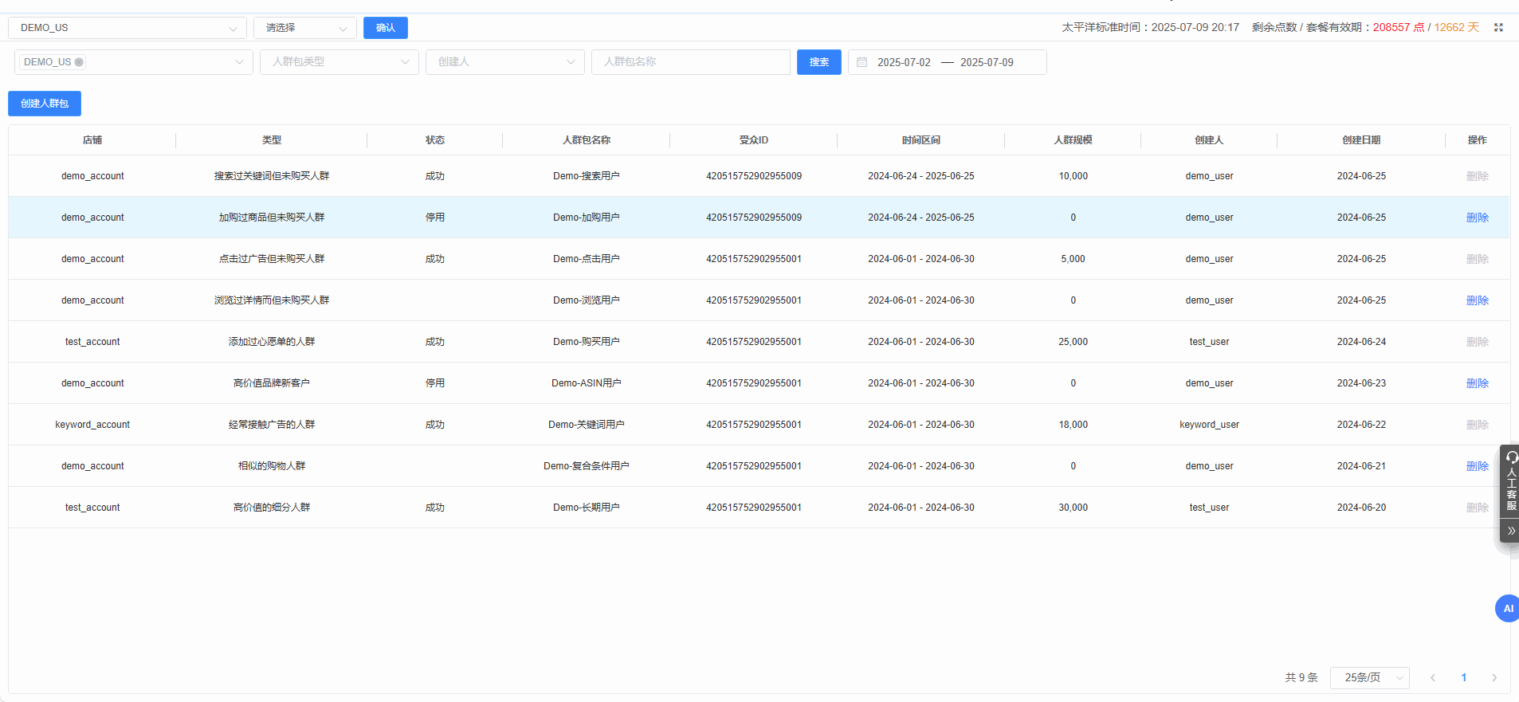The image size is (1519, 702).
Task: Click the keyword_account store cell
Action: (92, 425)
